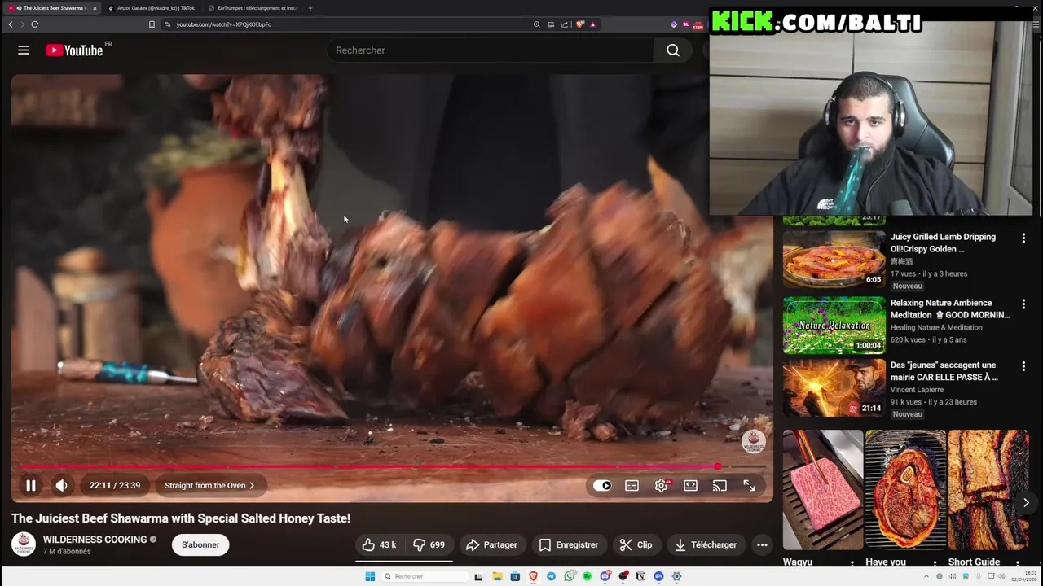Dislike the video showing 699
Screen dimensions: 1043x586
point(429,544)
